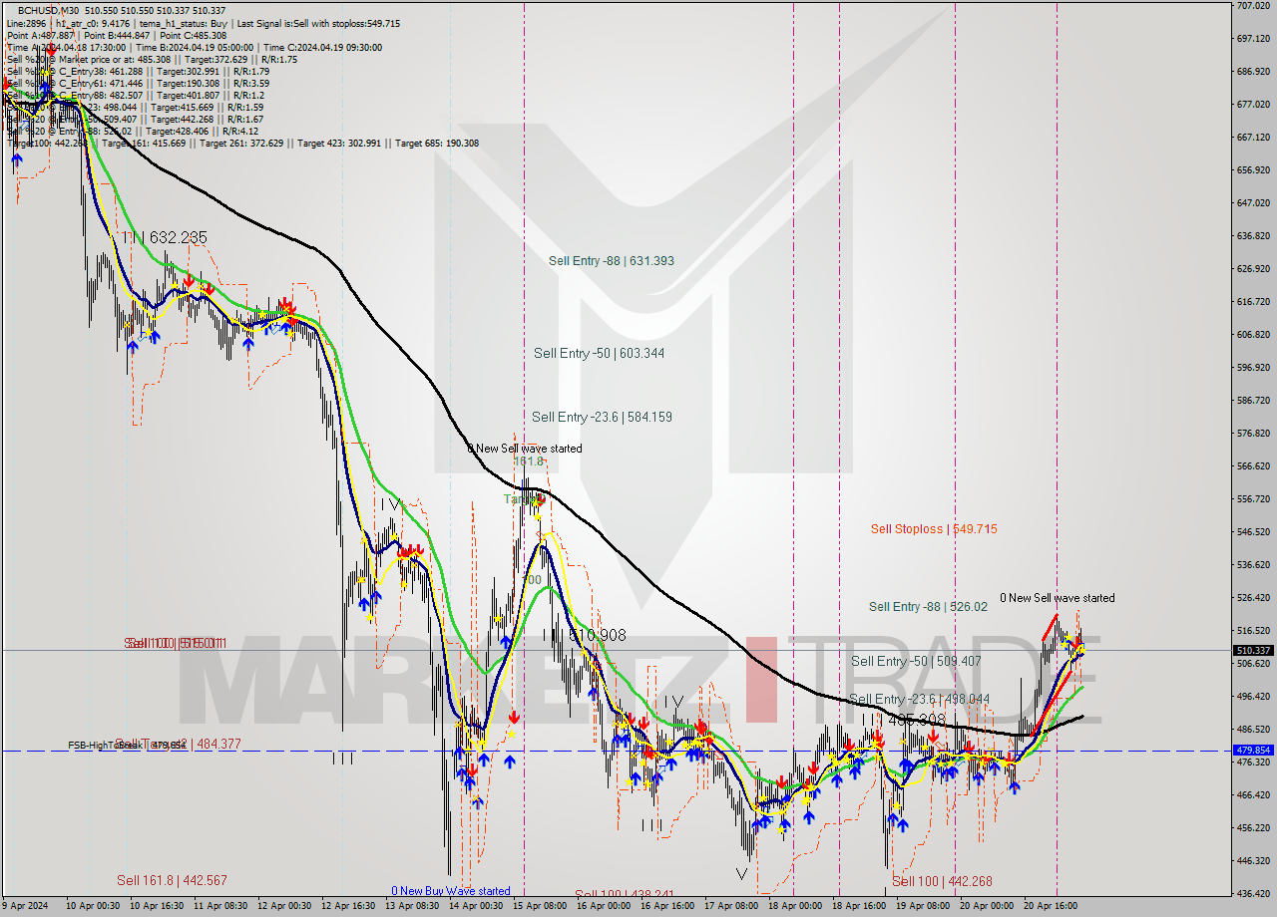Image resolution: width=1277 pixels, height=917 pixels.
Task: Select the '19 Apr 08:00' time label
Action: click(923, 906)
